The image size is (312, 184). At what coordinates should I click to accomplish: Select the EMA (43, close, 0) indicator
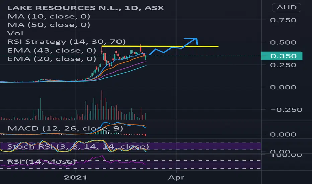pos(52,50)
